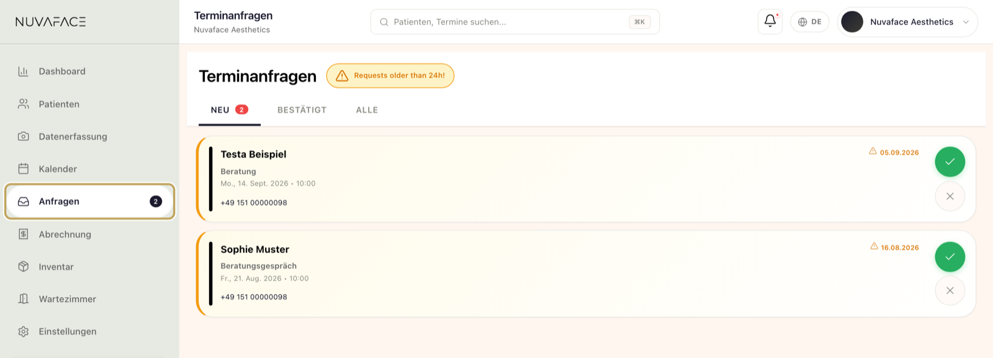The height and width of the screenshot is (358, 993).
Task: Focus the 'Patienten, Termine suchen...' search field
Action: [x=514, y=22]
